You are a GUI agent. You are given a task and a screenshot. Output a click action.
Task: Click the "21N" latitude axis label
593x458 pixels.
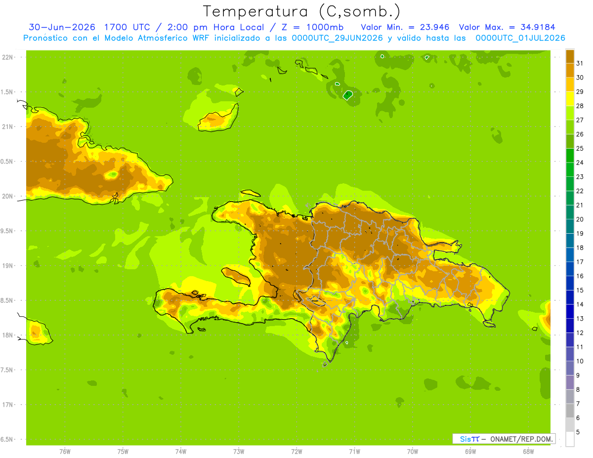8,127
